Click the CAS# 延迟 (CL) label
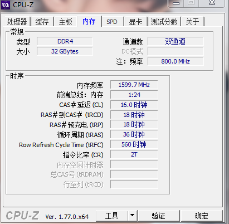This screenshot has width=229, height=224. [81, 105]
